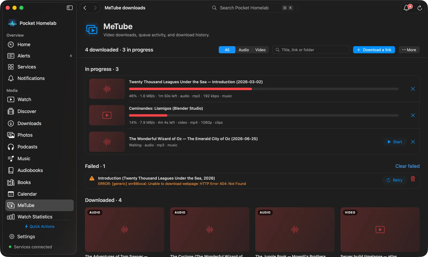The image size is (428, 257).
Task: Open Alerts in the sidebar
Action: pos(39,56)
